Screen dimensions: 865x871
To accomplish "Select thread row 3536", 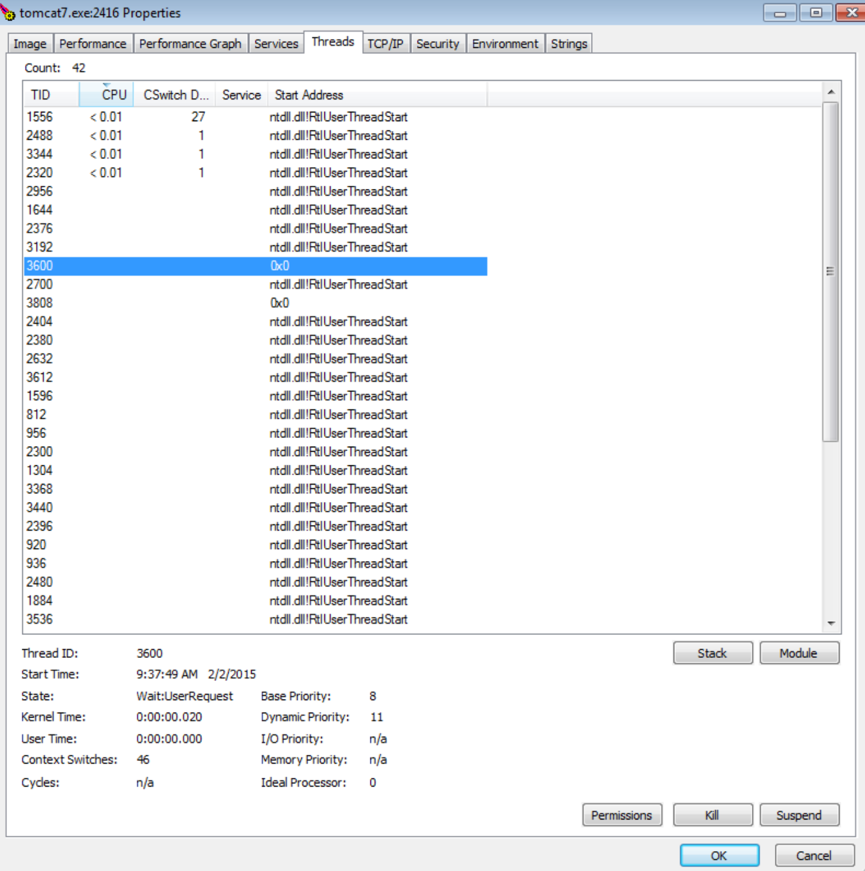I will (x=255, y=619).
